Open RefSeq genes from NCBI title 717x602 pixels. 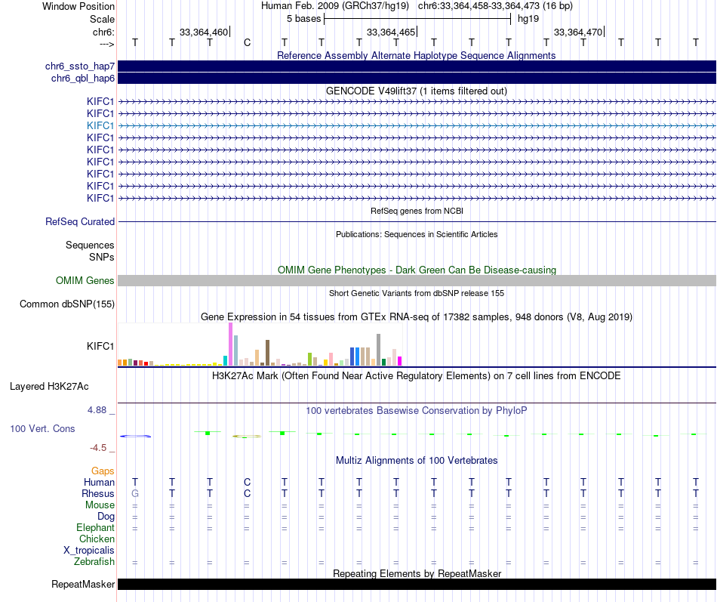[x=417, y=211]
